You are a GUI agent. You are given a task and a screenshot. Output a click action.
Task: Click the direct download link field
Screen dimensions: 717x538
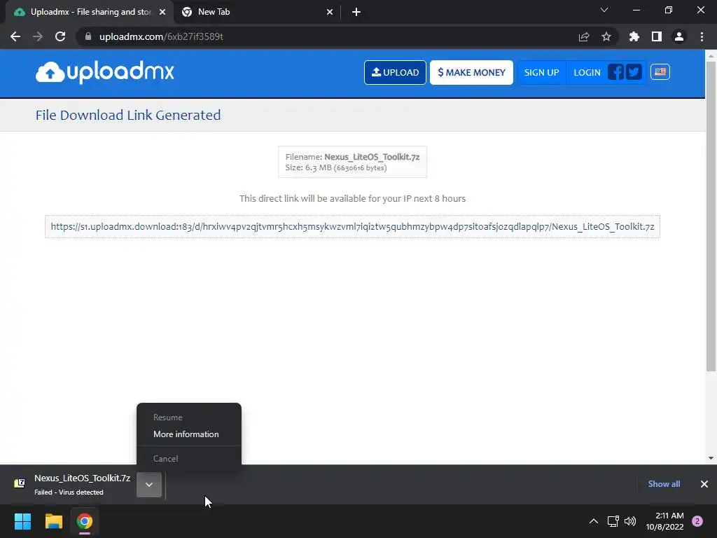(x=353, y=226)
